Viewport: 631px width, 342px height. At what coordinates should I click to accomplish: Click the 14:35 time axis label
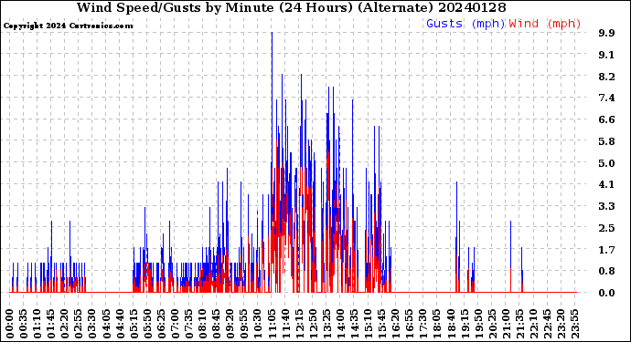[x=354, y=323]
